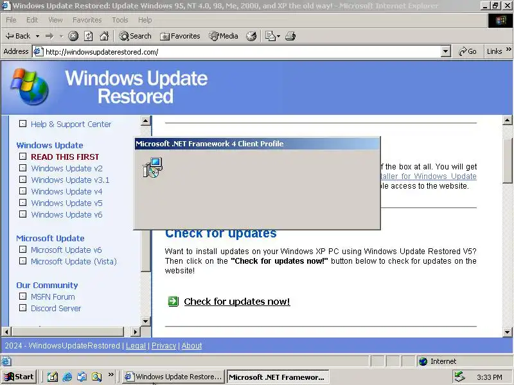The width and height of the screenshot is (514, 385).
Task: Click the Go button
Action: click(x=468, y=51)
